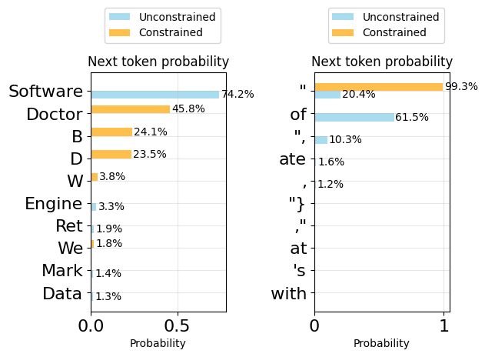Click the orange bar labeled 23.5%

111,154
